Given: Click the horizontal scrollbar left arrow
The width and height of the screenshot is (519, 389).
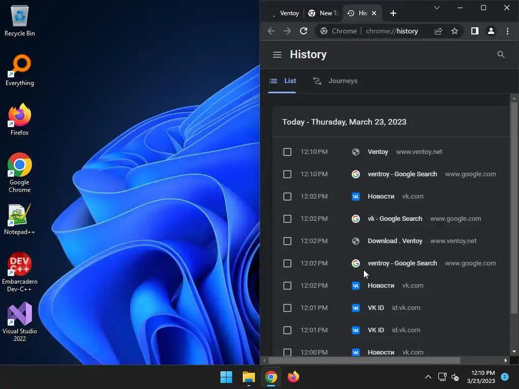Looking at the screenshot, I should (x=264, y=360).
